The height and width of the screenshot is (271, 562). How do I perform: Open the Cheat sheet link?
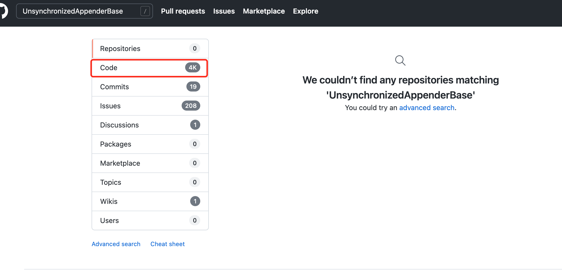coord(168,244)
